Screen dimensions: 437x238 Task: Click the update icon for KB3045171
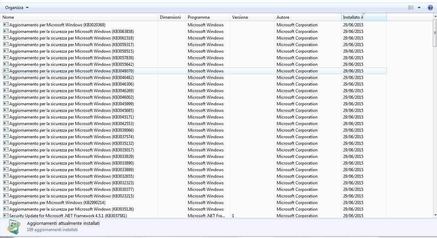6,117
